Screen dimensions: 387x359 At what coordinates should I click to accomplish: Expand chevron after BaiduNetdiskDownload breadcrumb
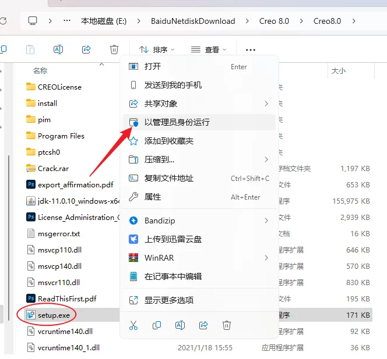(247, 21)
